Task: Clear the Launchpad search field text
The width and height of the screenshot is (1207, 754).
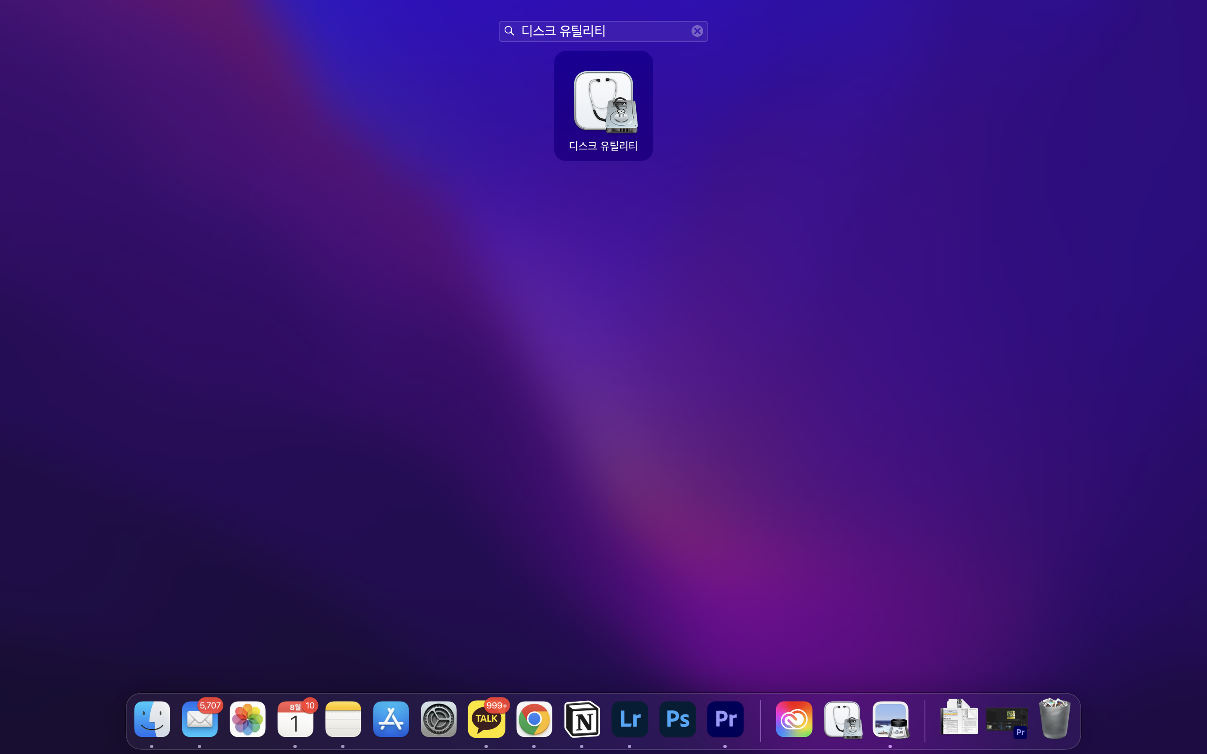Action: (x=697, y=31)
